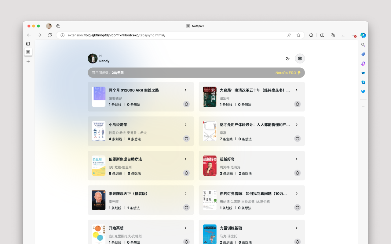Click Randy's profile avatar
The image size is (391, 244).
[93, 58]
